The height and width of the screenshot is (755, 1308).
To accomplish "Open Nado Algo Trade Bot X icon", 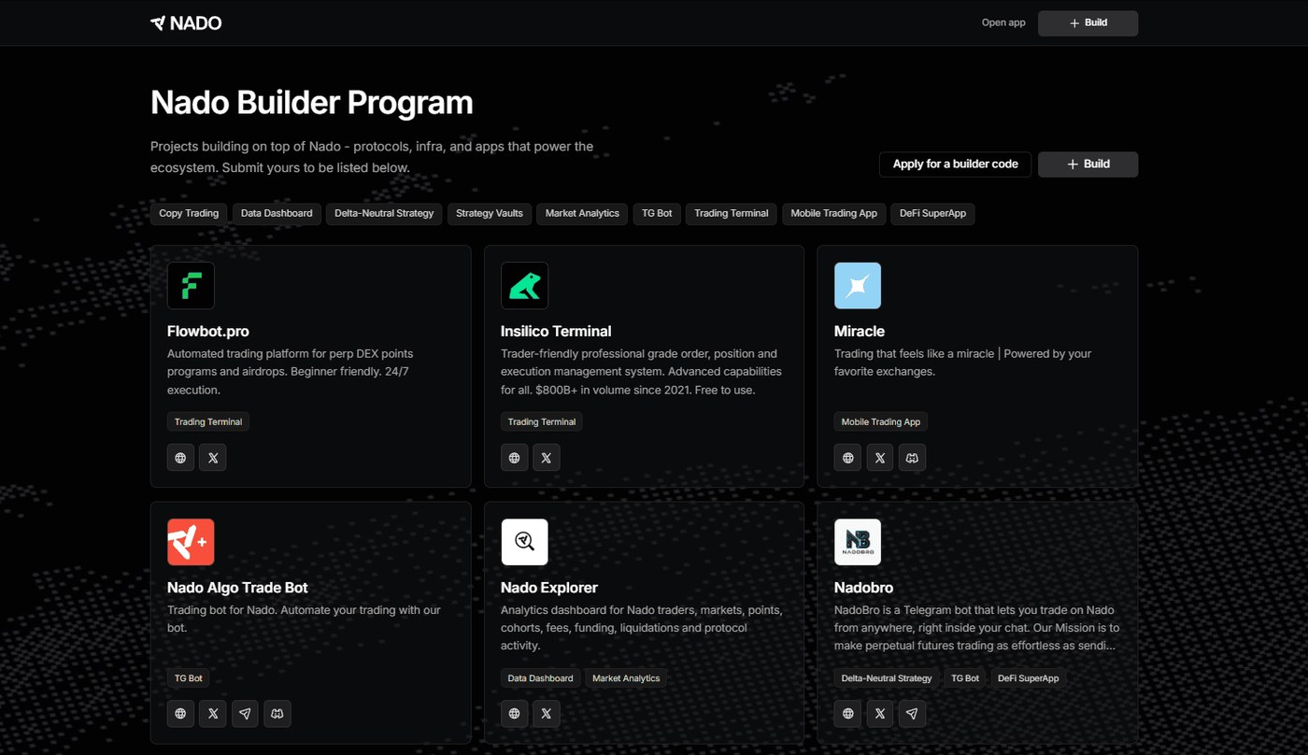I will (x=213, y=714).
